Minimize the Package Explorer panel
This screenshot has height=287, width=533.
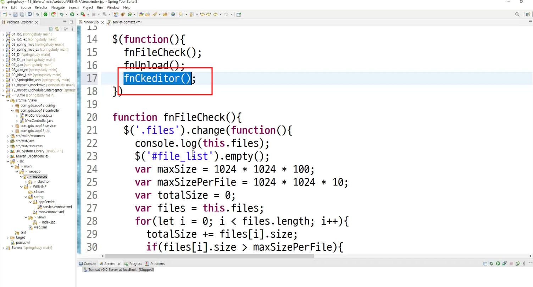[65, 22]
